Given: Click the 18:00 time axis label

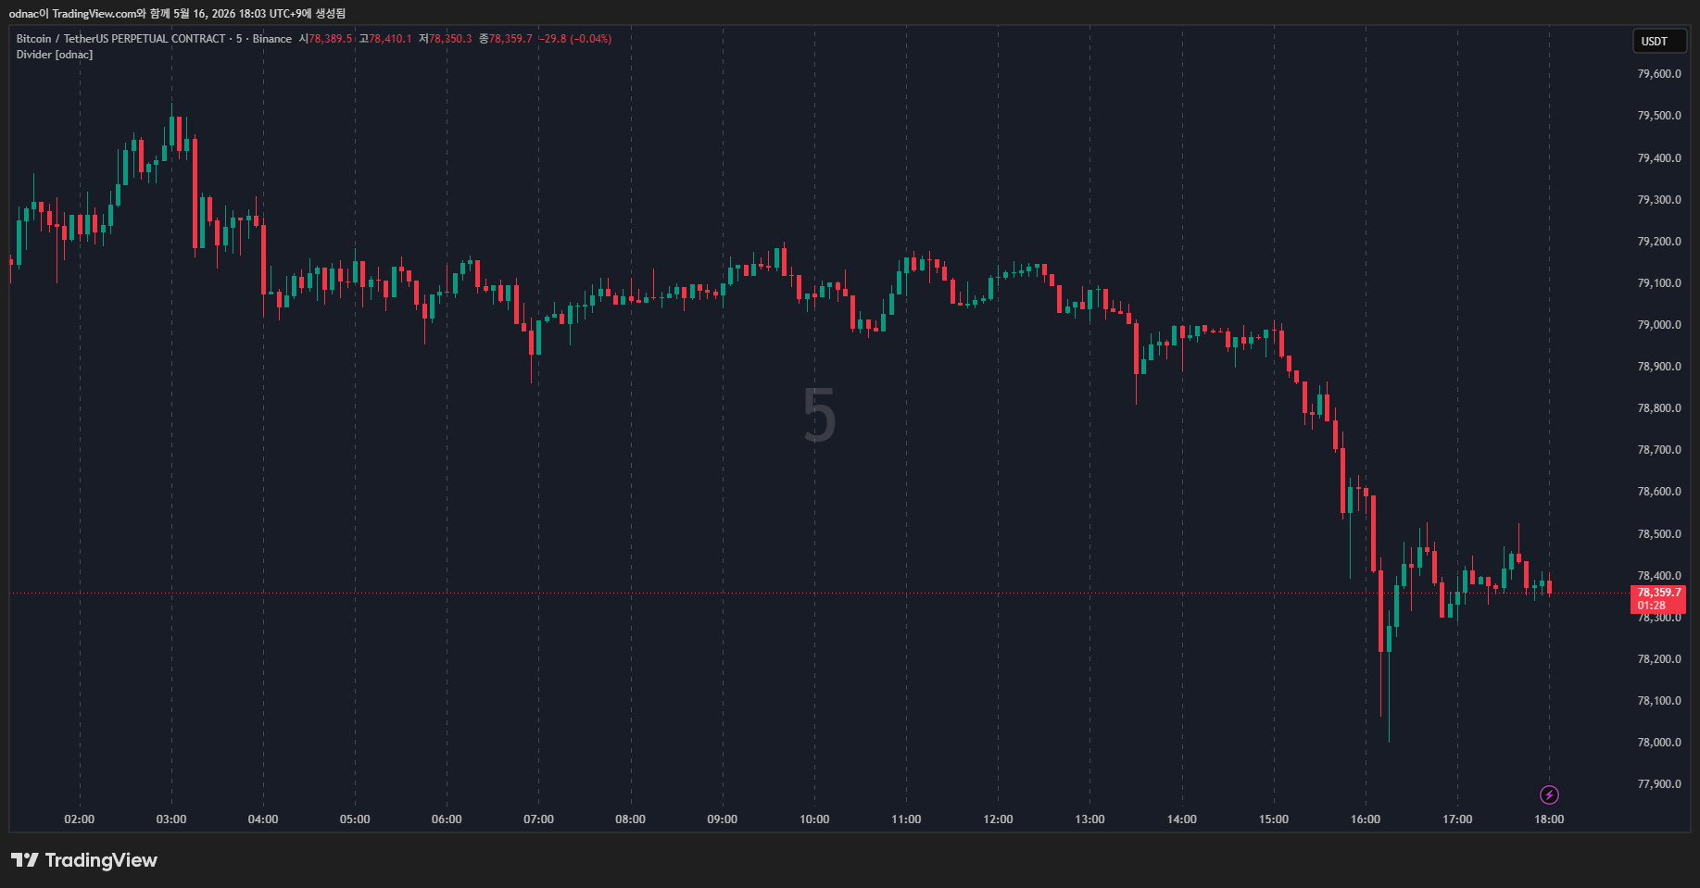Looking at the screenshot, I should point(1549,819).
